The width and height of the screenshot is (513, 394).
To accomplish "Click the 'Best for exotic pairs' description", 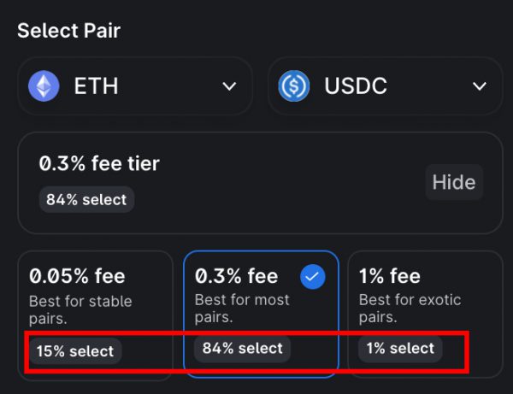I will [410, 309].
